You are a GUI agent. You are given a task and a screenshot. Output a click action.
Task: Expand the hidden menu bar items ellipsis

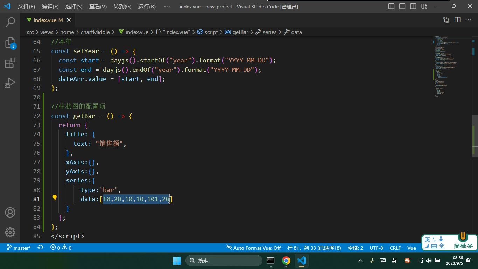[x=167, y=6]
